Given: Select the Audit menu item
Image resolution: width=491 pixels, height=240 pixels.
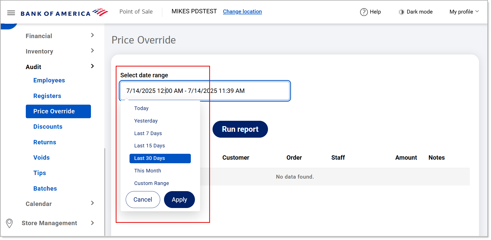Looking at the screenshot, I should 33,67.
